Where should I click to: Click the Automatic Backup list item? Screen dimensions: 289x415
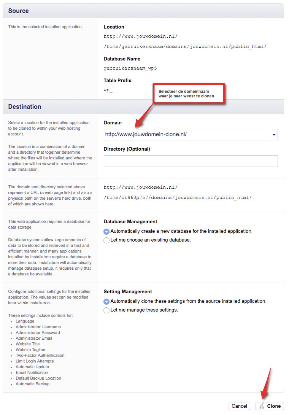click(32, 384)
